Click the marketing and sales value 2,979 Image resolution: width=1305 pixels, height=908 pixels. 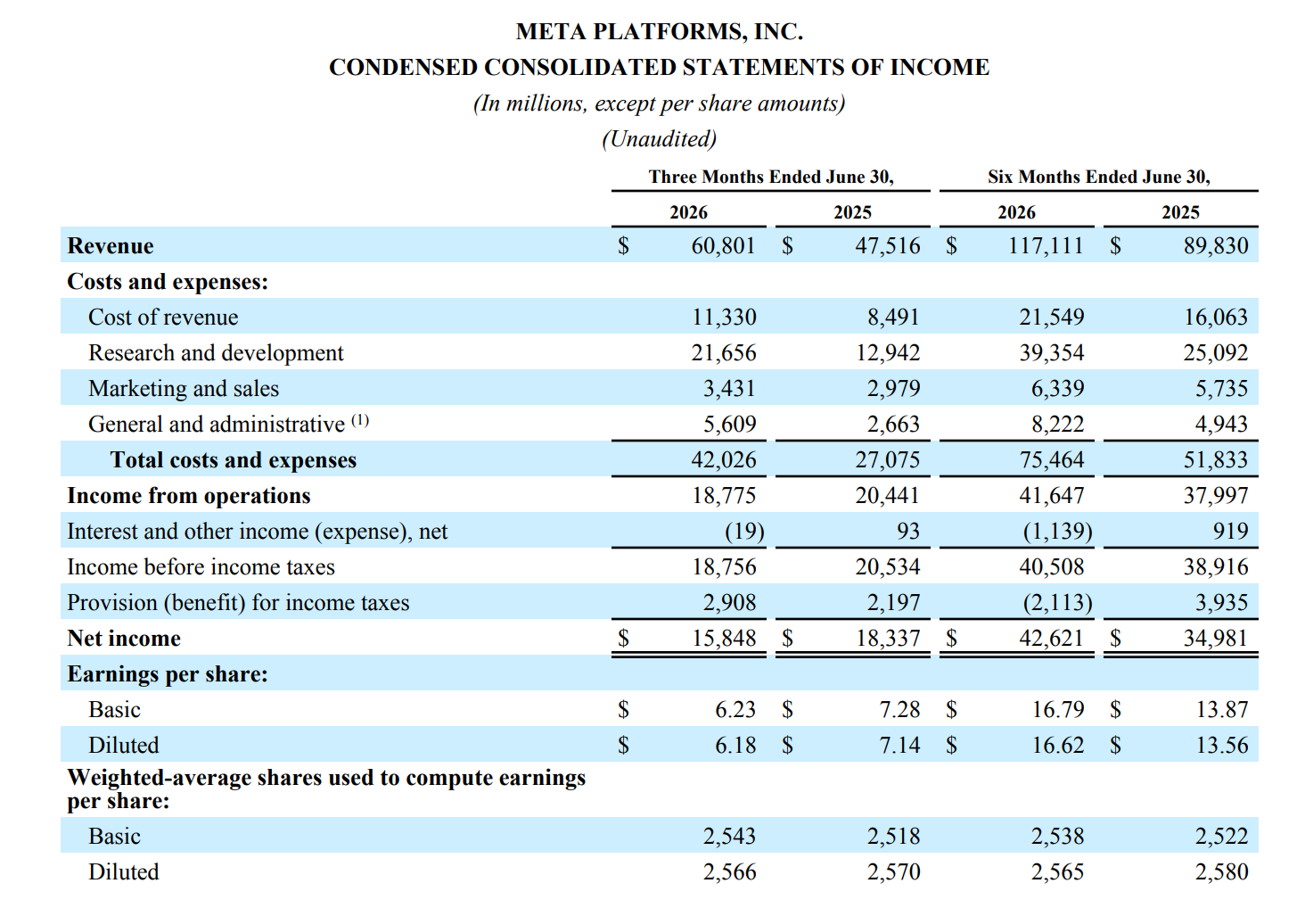(x=893, y=389)
